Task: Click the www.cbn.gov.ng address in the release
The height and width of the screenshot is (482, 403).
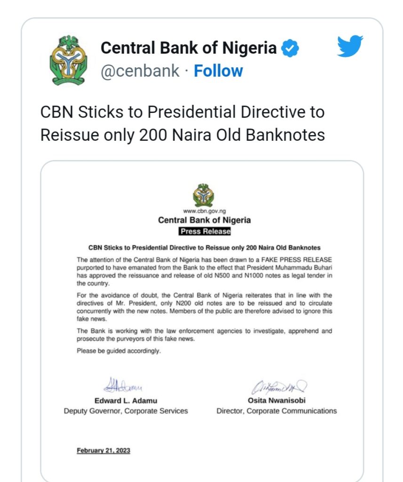Action: [x=204, y=212]
